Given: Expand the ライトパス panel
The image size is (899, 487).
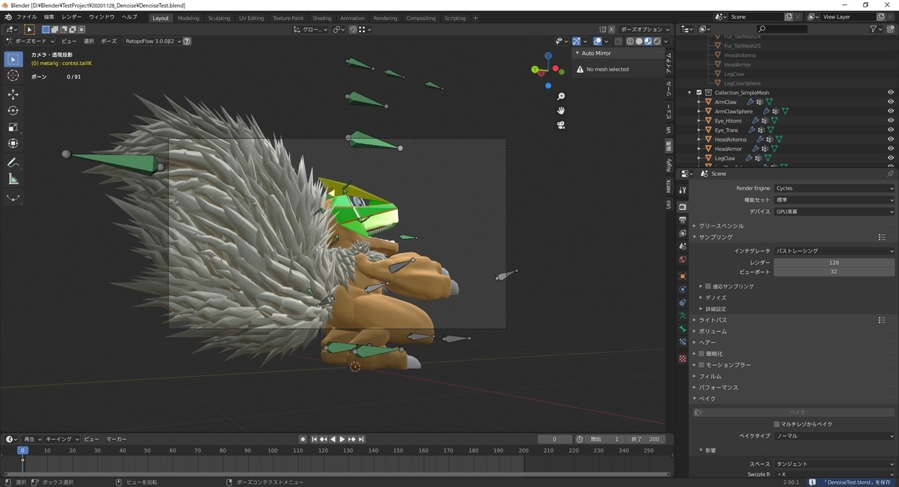Looking at the screenshot, I should 712,320.
